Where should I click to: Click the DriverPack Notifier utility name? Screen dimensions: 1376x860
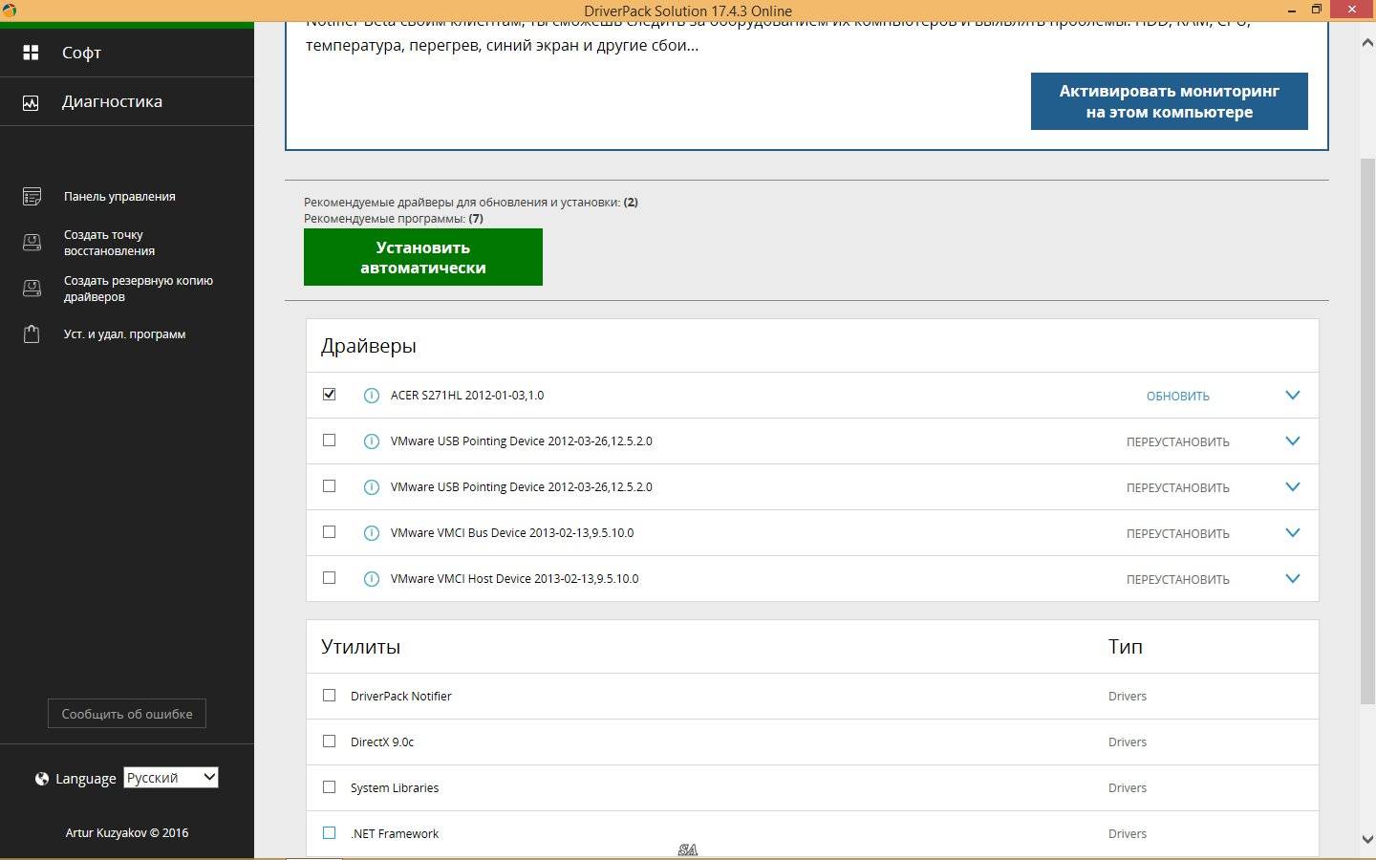[401, 697]
